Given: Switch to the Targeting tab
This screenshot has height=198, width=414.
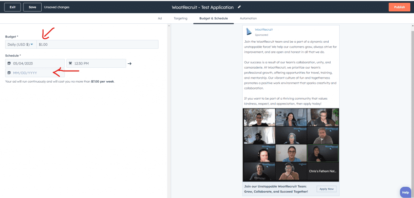Looking at the screenshot, I should tap(180, 19).
